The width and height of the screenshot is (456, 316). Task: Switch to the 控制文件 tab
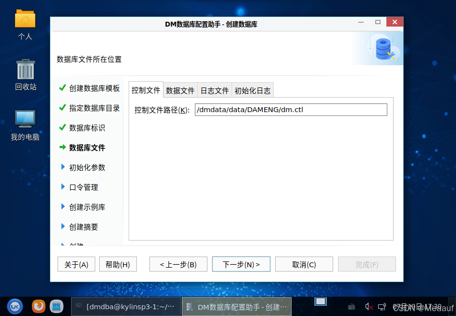[x=146, y=90]
